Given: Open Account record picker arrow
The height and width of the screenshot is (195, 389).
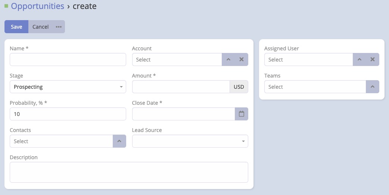Looking at the screenshot, I should click(228, 59).
